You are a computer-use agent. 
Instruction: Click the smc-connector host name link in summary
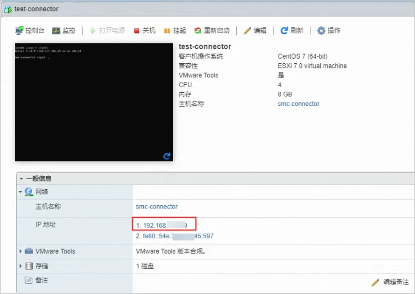click(x=299, y=104)
